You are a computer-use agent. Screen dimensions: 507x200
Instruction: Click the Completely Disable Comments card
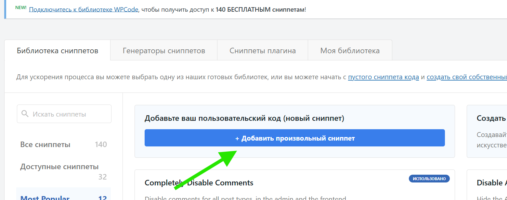point(294,185)
